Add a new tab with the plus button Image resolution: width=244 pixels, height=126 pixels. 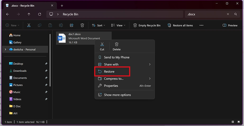(x=62, y=6)
